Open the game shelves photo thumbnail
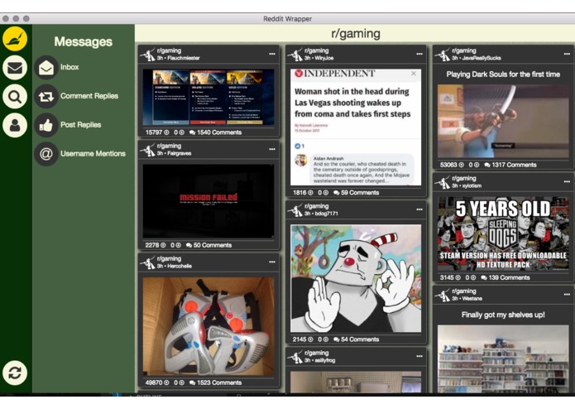 [x=503, y=358]
